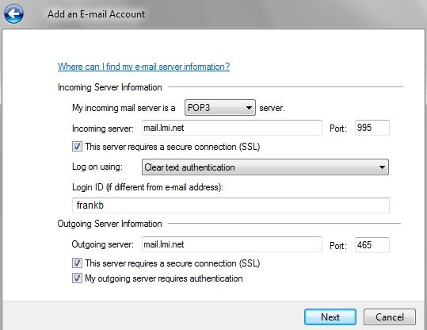Click the Cancel button
The height and width of the screenshot is (330, 427).
click(x=390, y=317)
